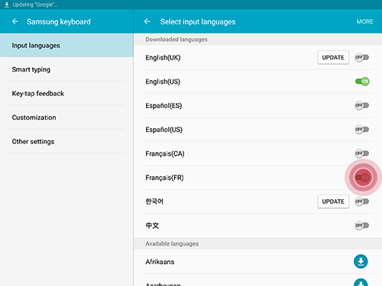Tap the Samsung keyboard title
This screenshot has width=382, height=286.
[x=59, y=21]
